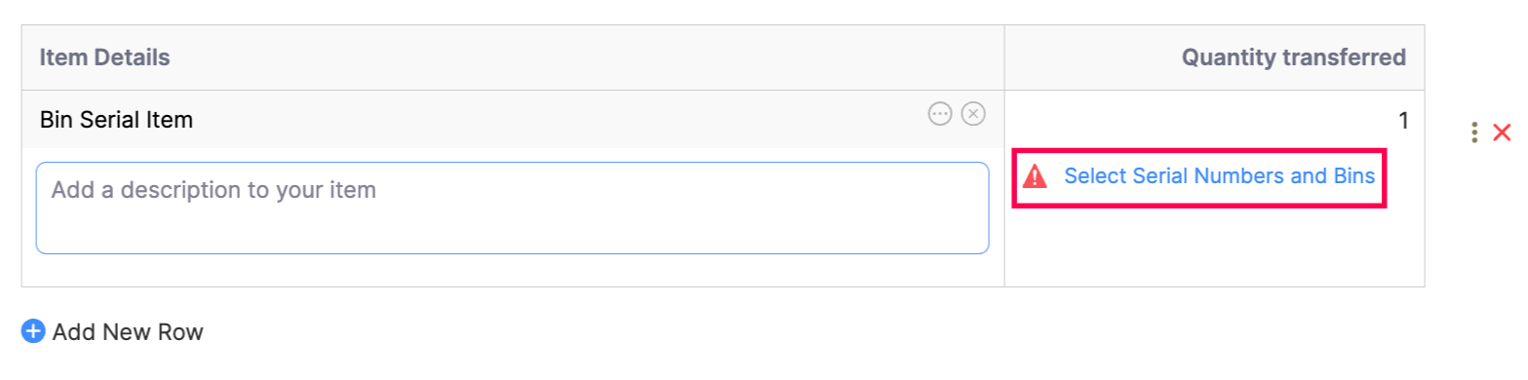This screenshot has width=1528, height=380.
Task: Click blank area beneath the description box
Action: 513,270
